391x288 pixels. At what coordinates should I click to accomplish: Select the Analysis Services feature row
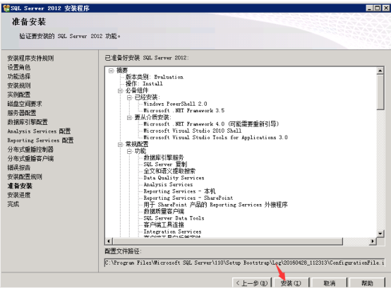[x=168, y=185]
